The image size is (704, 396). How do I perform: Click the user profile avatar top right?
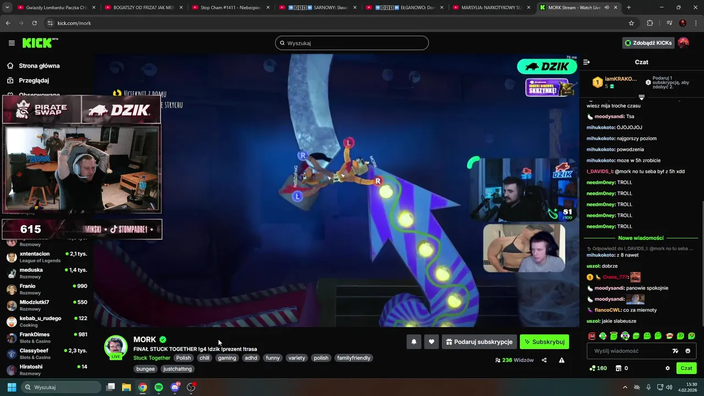[x=683, y=43]
